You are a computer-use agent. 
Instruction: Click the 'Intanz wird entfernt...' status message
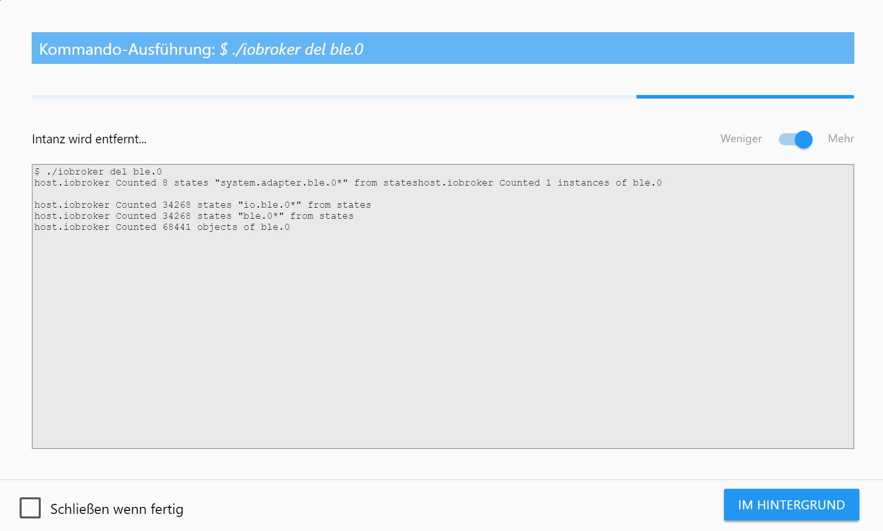coord(89,139)
